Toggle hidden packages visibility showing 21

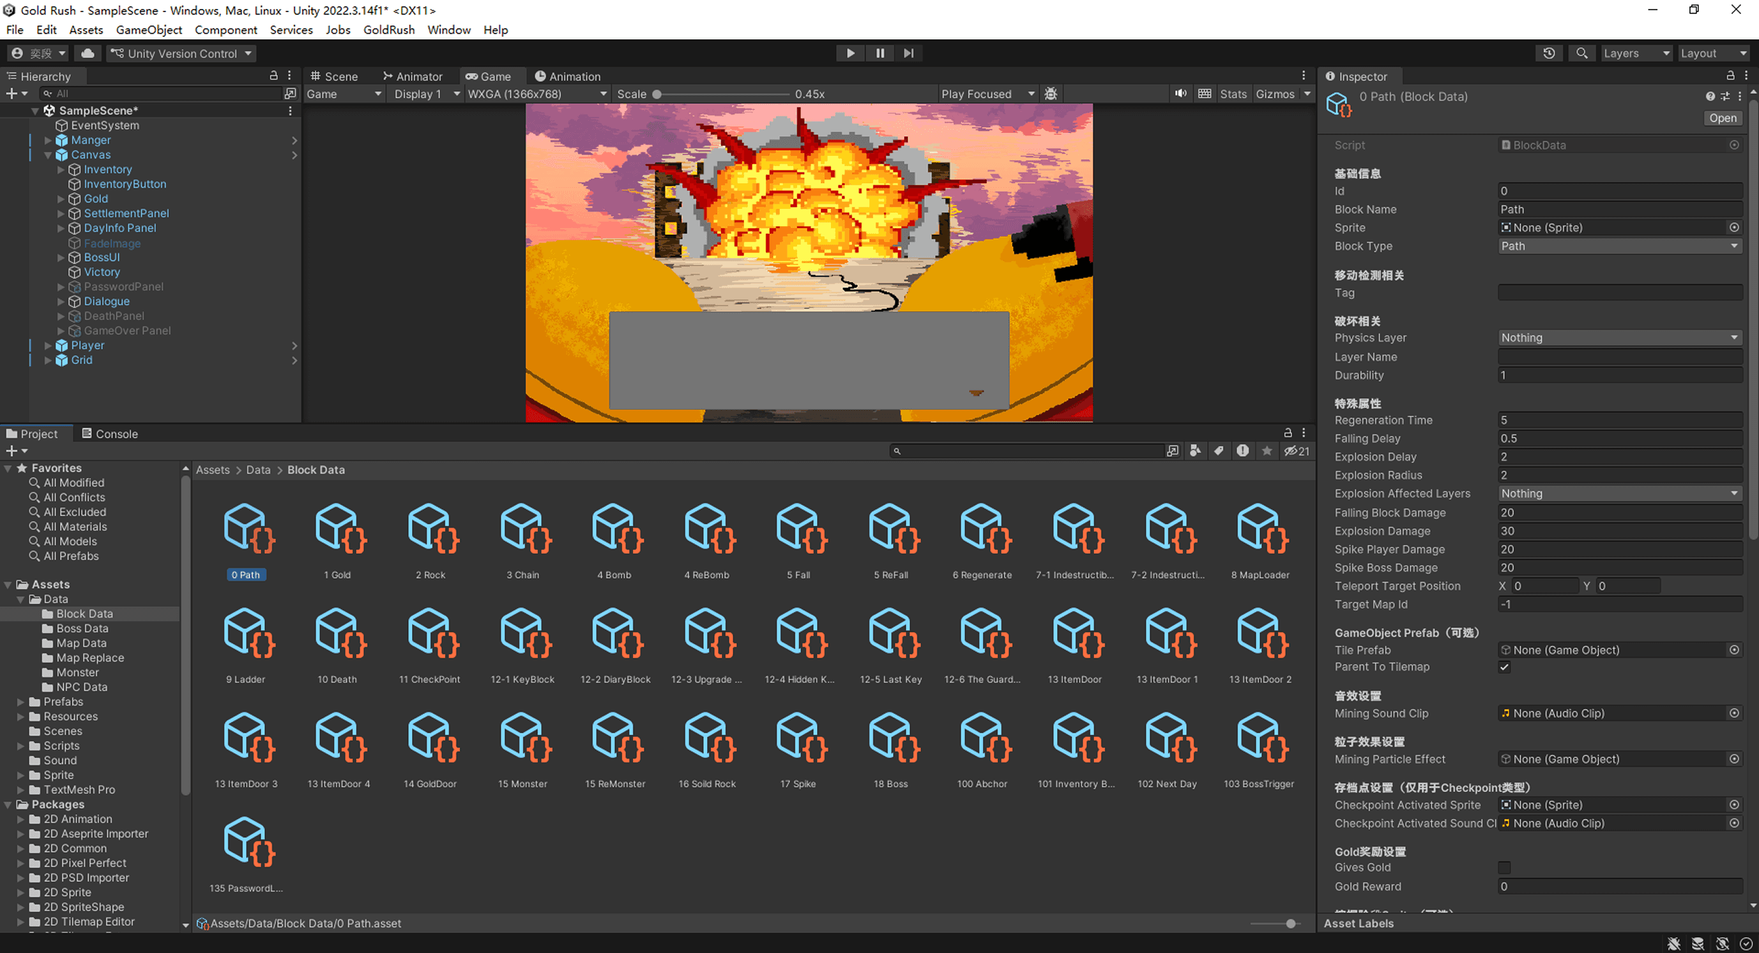pyautogui.click(x=1296, y=451)
